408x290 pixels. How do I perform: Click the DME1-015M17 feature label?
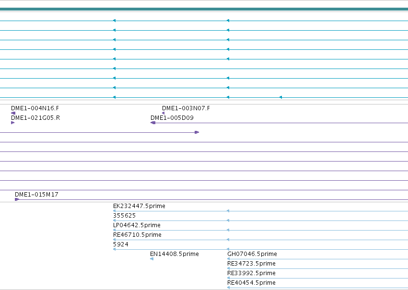(x=36, y=195)
